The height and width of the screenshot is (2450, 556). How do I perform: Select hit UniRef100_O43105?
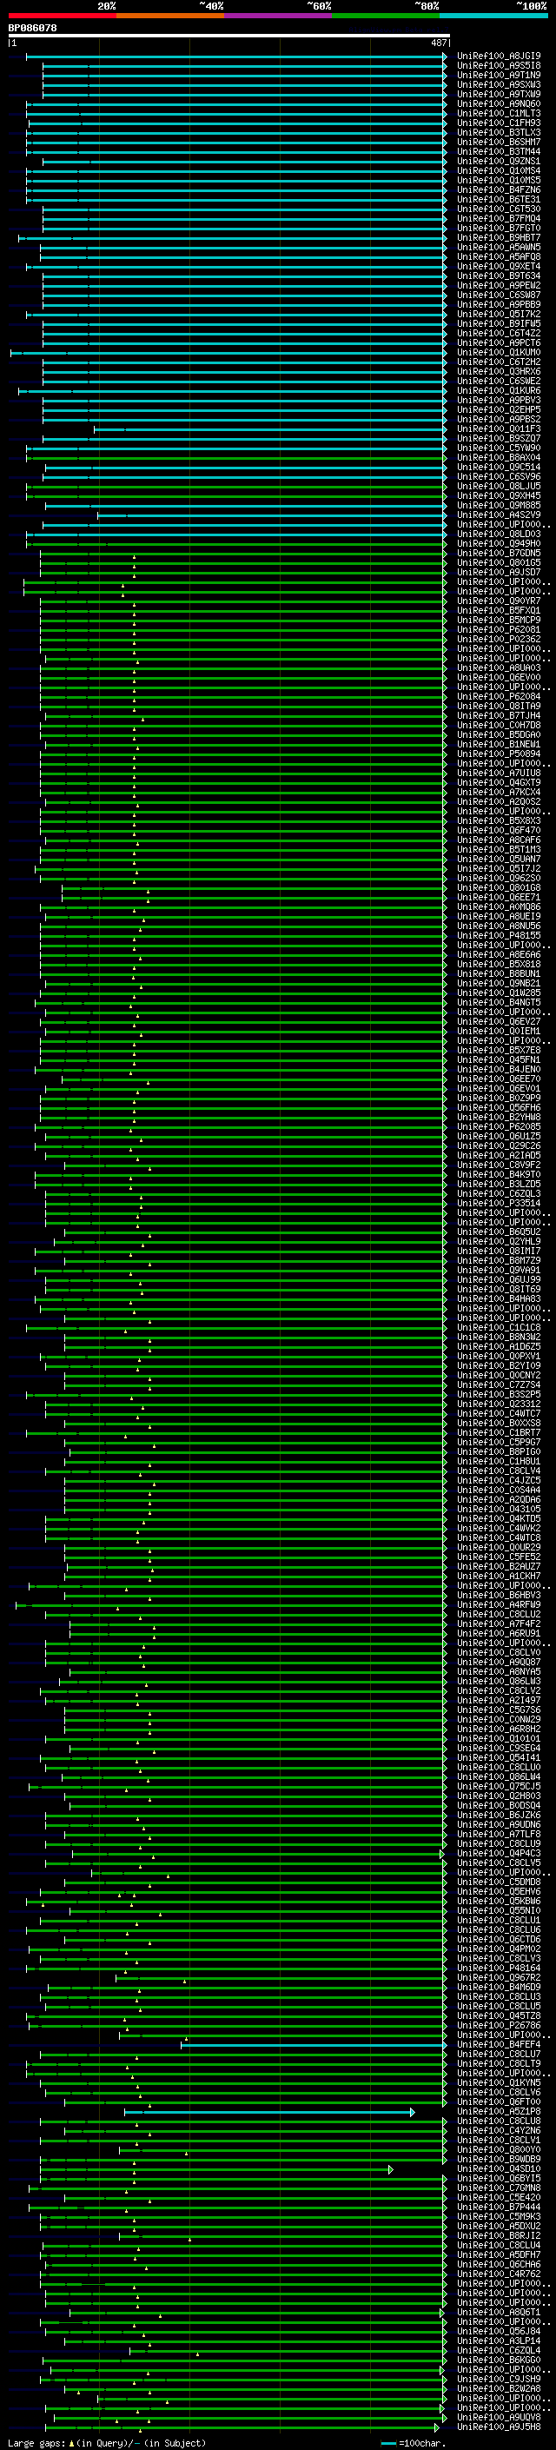tap(499, 1509)
